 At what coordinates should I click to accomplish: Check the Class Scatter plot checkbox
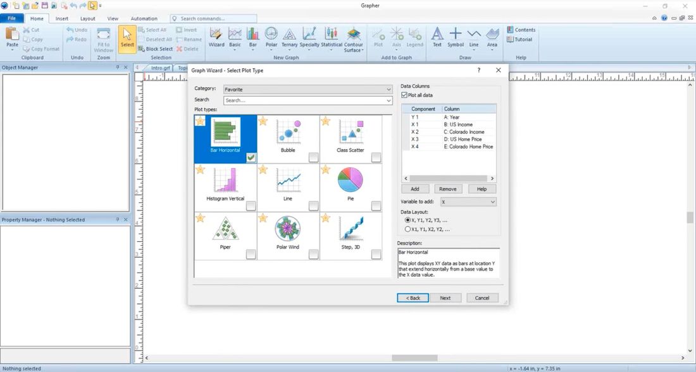376,157
